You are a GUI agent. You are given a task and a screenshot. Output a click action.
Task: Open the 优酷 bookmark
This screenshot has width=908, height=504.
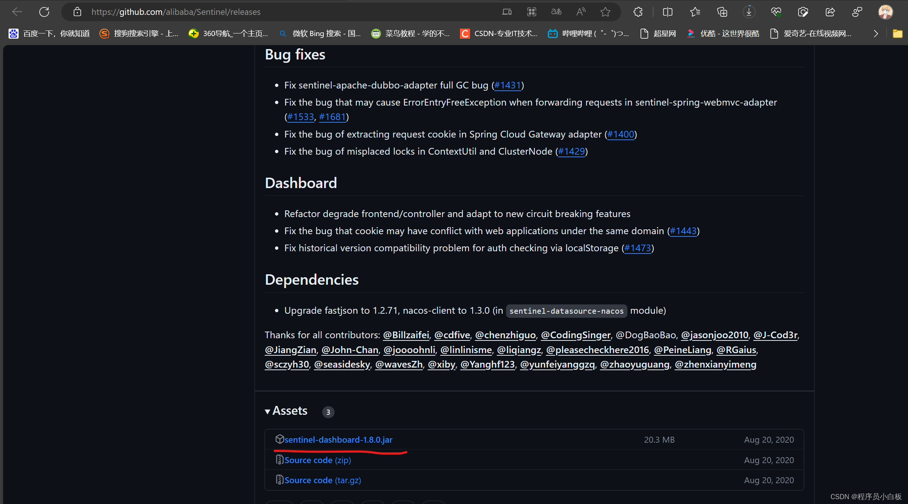coord(723,34)
